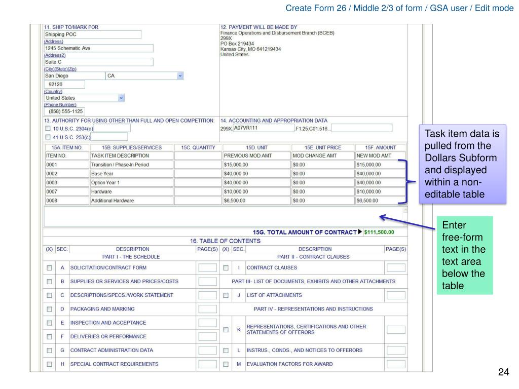Click the 41 U.S.C. 253(c) text field
The width and height of the screenshot is (519, 389).
tap(109, 137)
